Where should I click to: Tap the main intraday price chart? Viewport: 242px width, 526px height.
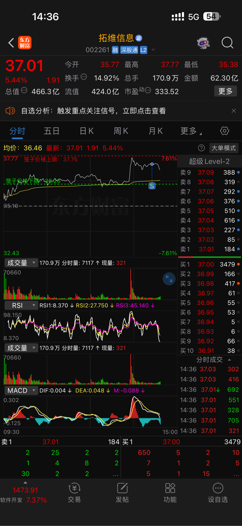coord(90,206)
